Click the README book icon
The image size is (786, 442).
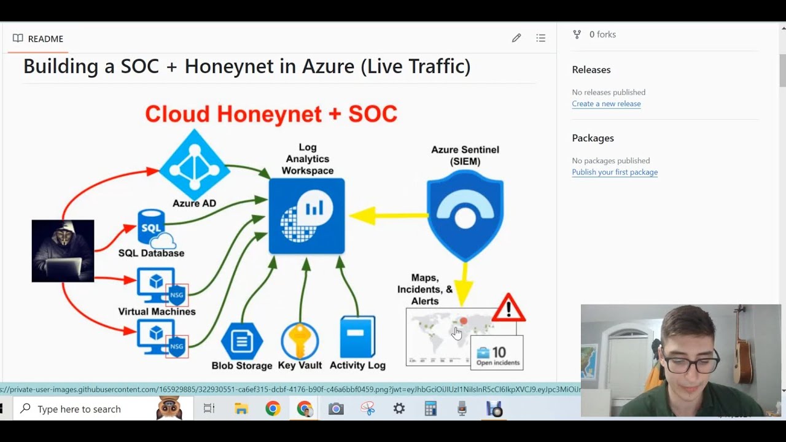pyautogui.click(x=18, y=38)
